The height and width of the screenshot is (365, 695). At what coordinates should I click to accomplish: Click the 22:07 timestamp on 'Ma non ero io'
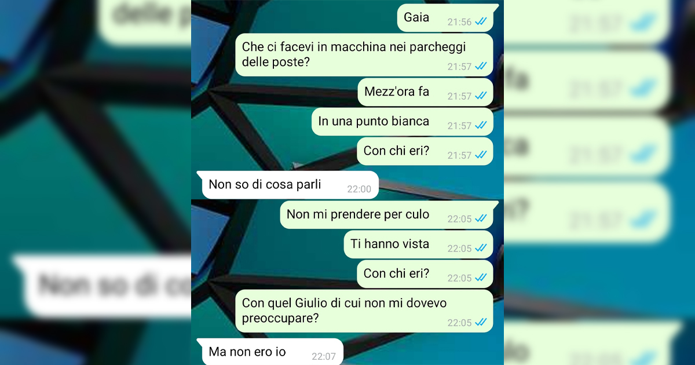point(324,356)
